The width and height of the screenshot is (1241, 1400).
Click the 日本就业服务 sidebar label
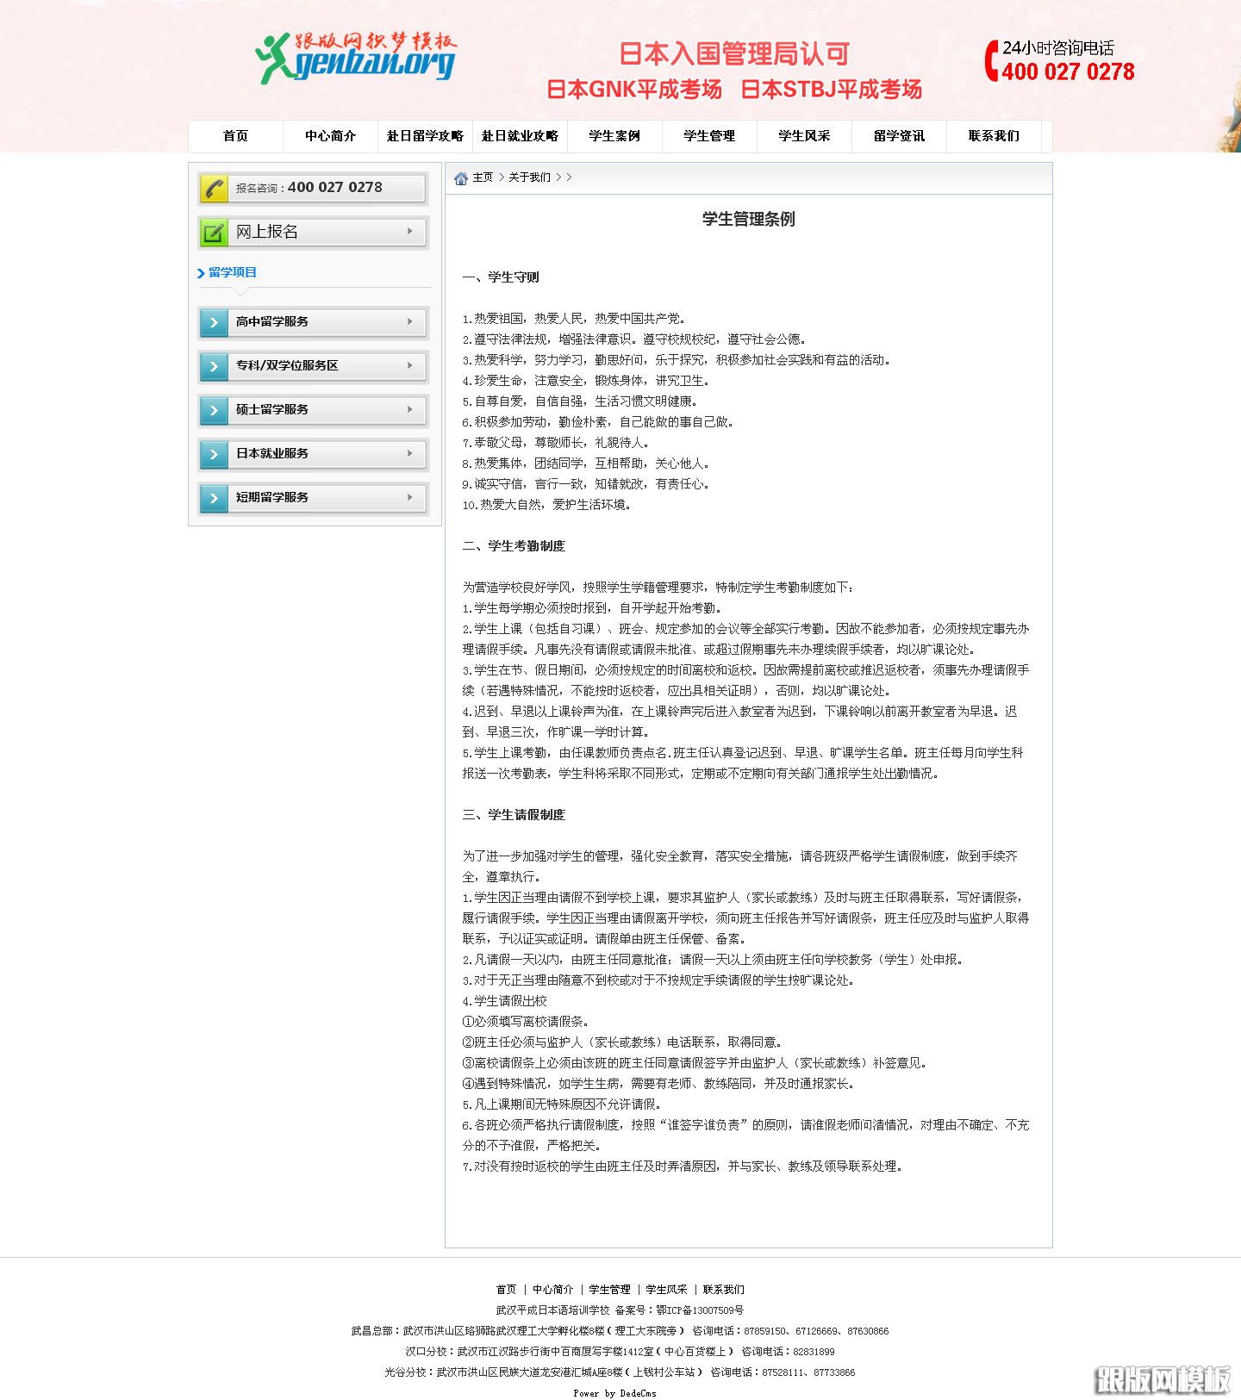(x=272, y=453)
